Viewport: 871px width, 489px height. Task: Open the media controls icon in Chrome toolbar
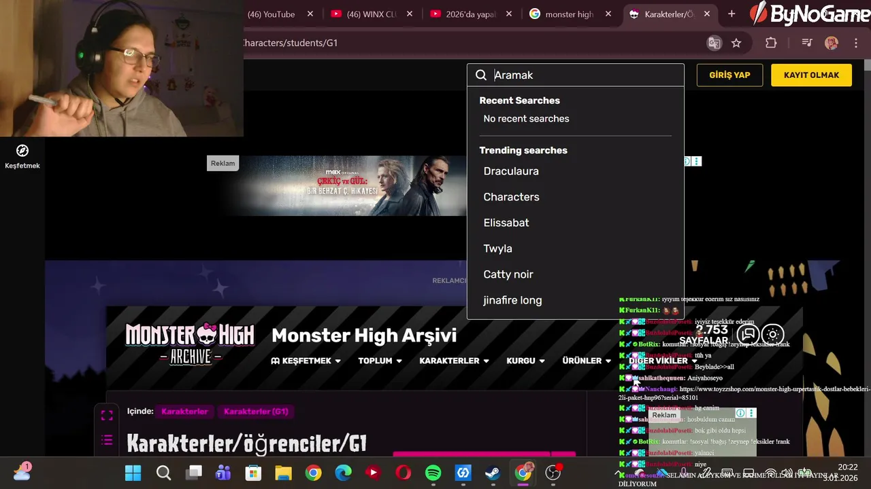coord(807,43)
